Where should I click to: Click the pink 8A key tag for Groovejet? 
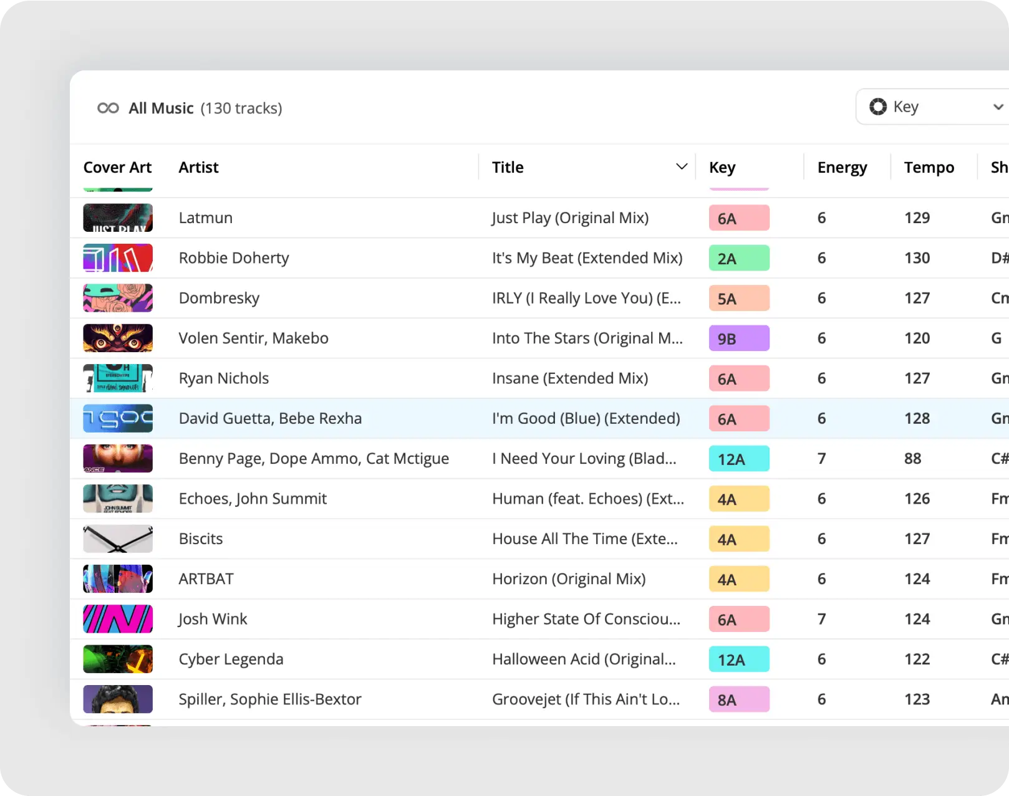click(x=739, y=699)
